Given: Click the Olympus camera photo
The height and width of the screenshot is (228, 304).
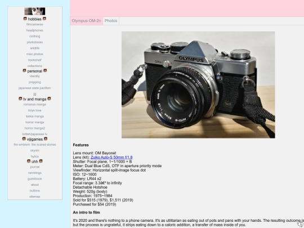Looking at the screenshot, I should tap(198, 84).
